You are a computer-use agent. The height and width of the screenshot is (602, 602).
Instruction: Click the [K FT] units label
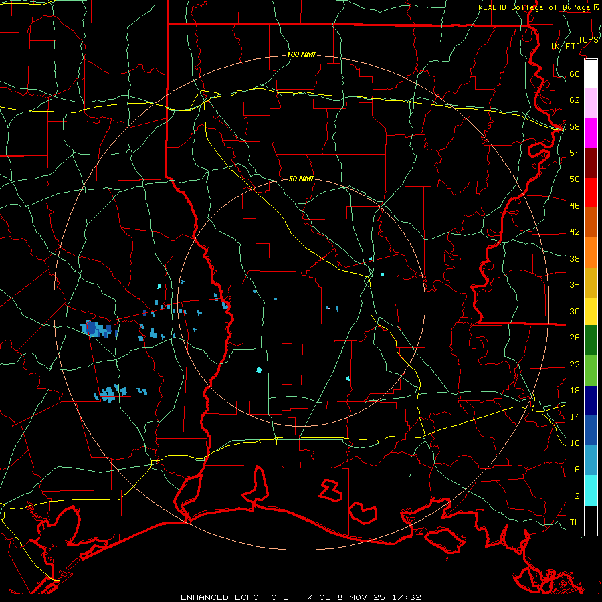click(x=565, y=46)
